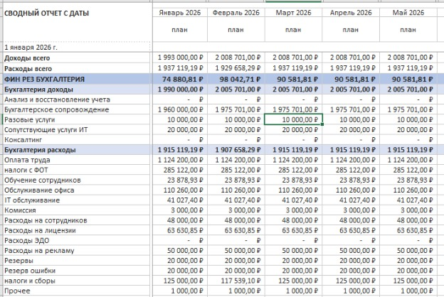Select the 'план' cell under Март 2026
Image resolution: width=444 pixels, height=297 pixels.
pos(294,30)
